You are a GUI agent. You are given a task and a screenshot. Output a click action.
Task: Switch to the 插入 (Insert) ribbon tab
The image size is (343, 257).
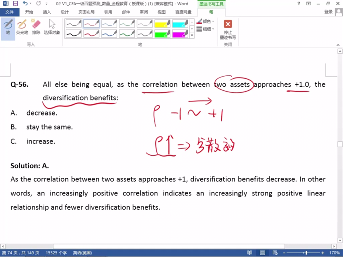tap(47, 12)
